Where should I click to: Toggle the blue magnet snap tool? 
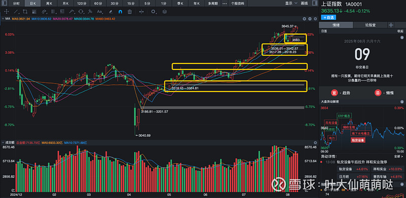[120, 12]
